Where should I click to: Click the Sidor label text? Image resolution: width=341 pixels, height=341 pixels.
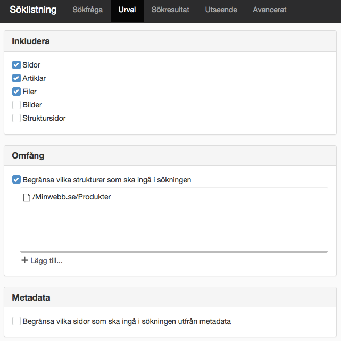pos(31,65)
